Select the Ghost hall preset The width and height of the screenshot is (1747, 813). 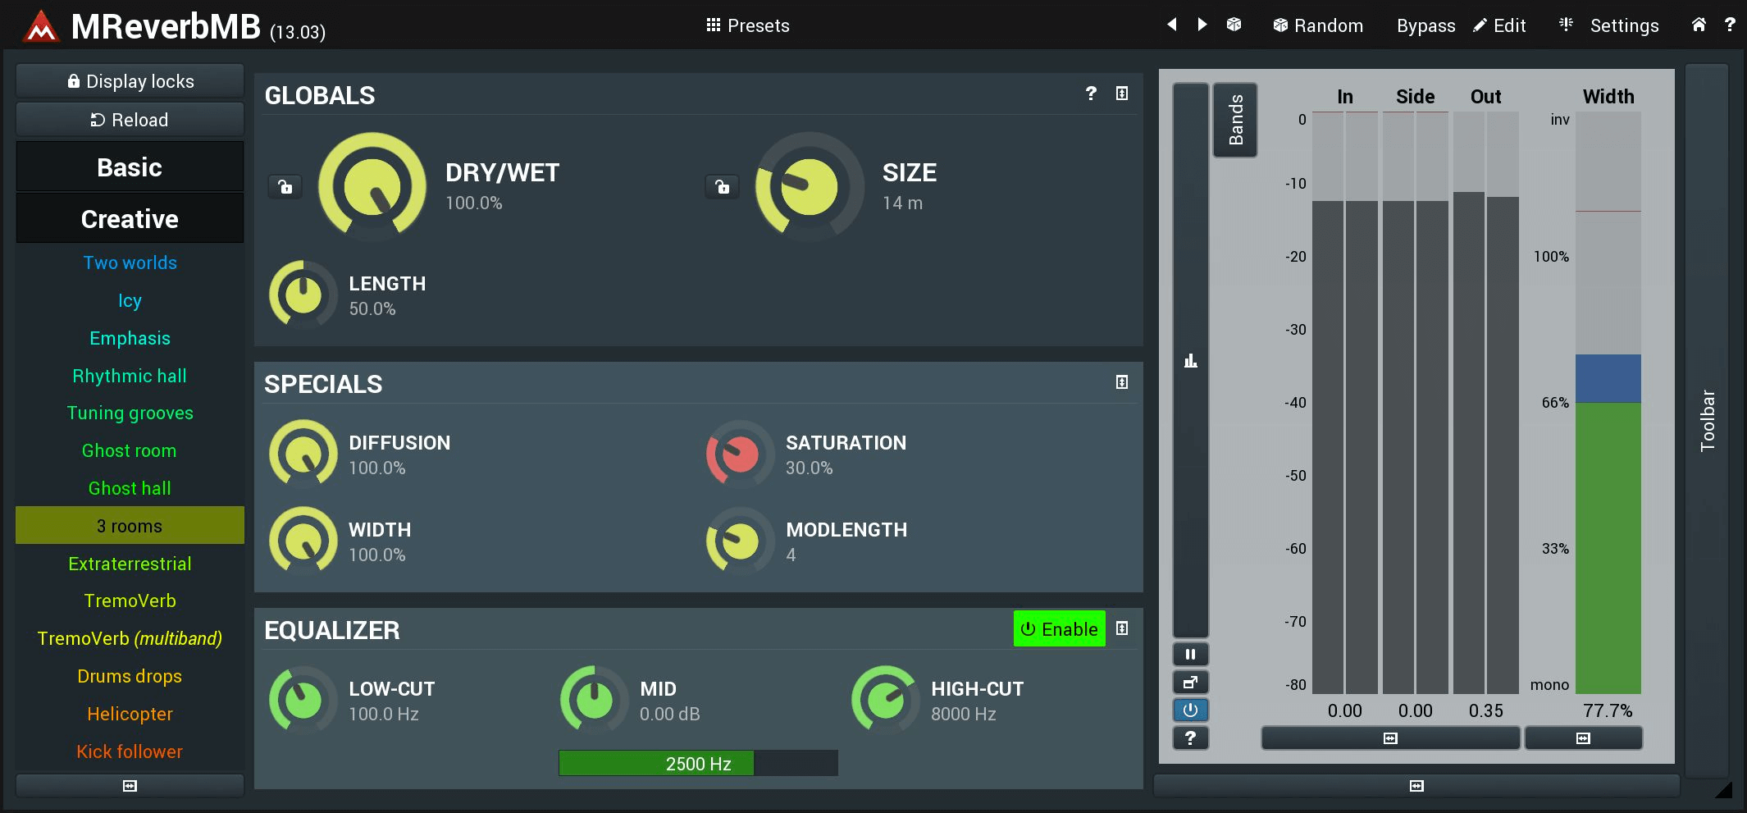130,488
